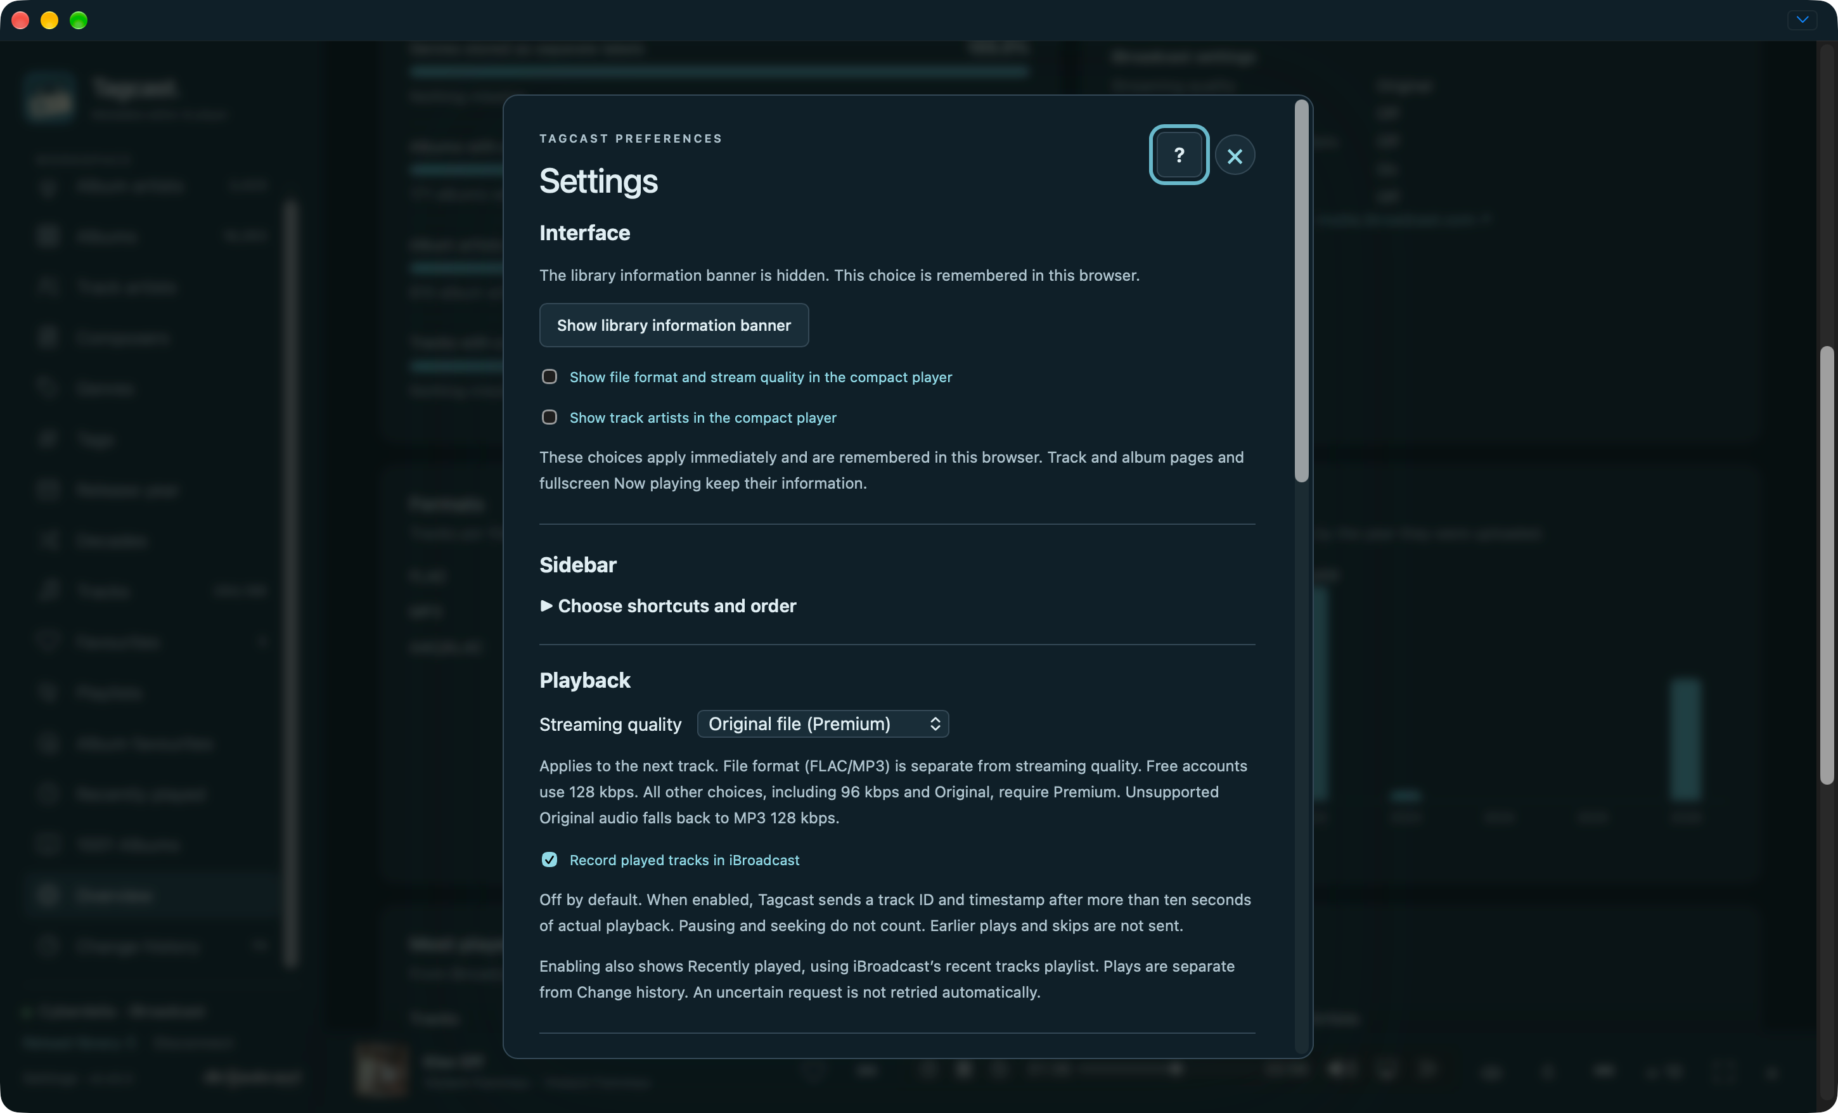Expand Choose shortcuts and order

point(669,606)
